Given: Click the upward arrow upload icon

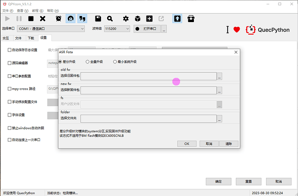Looking at the screenshot, I should point(177,19).
